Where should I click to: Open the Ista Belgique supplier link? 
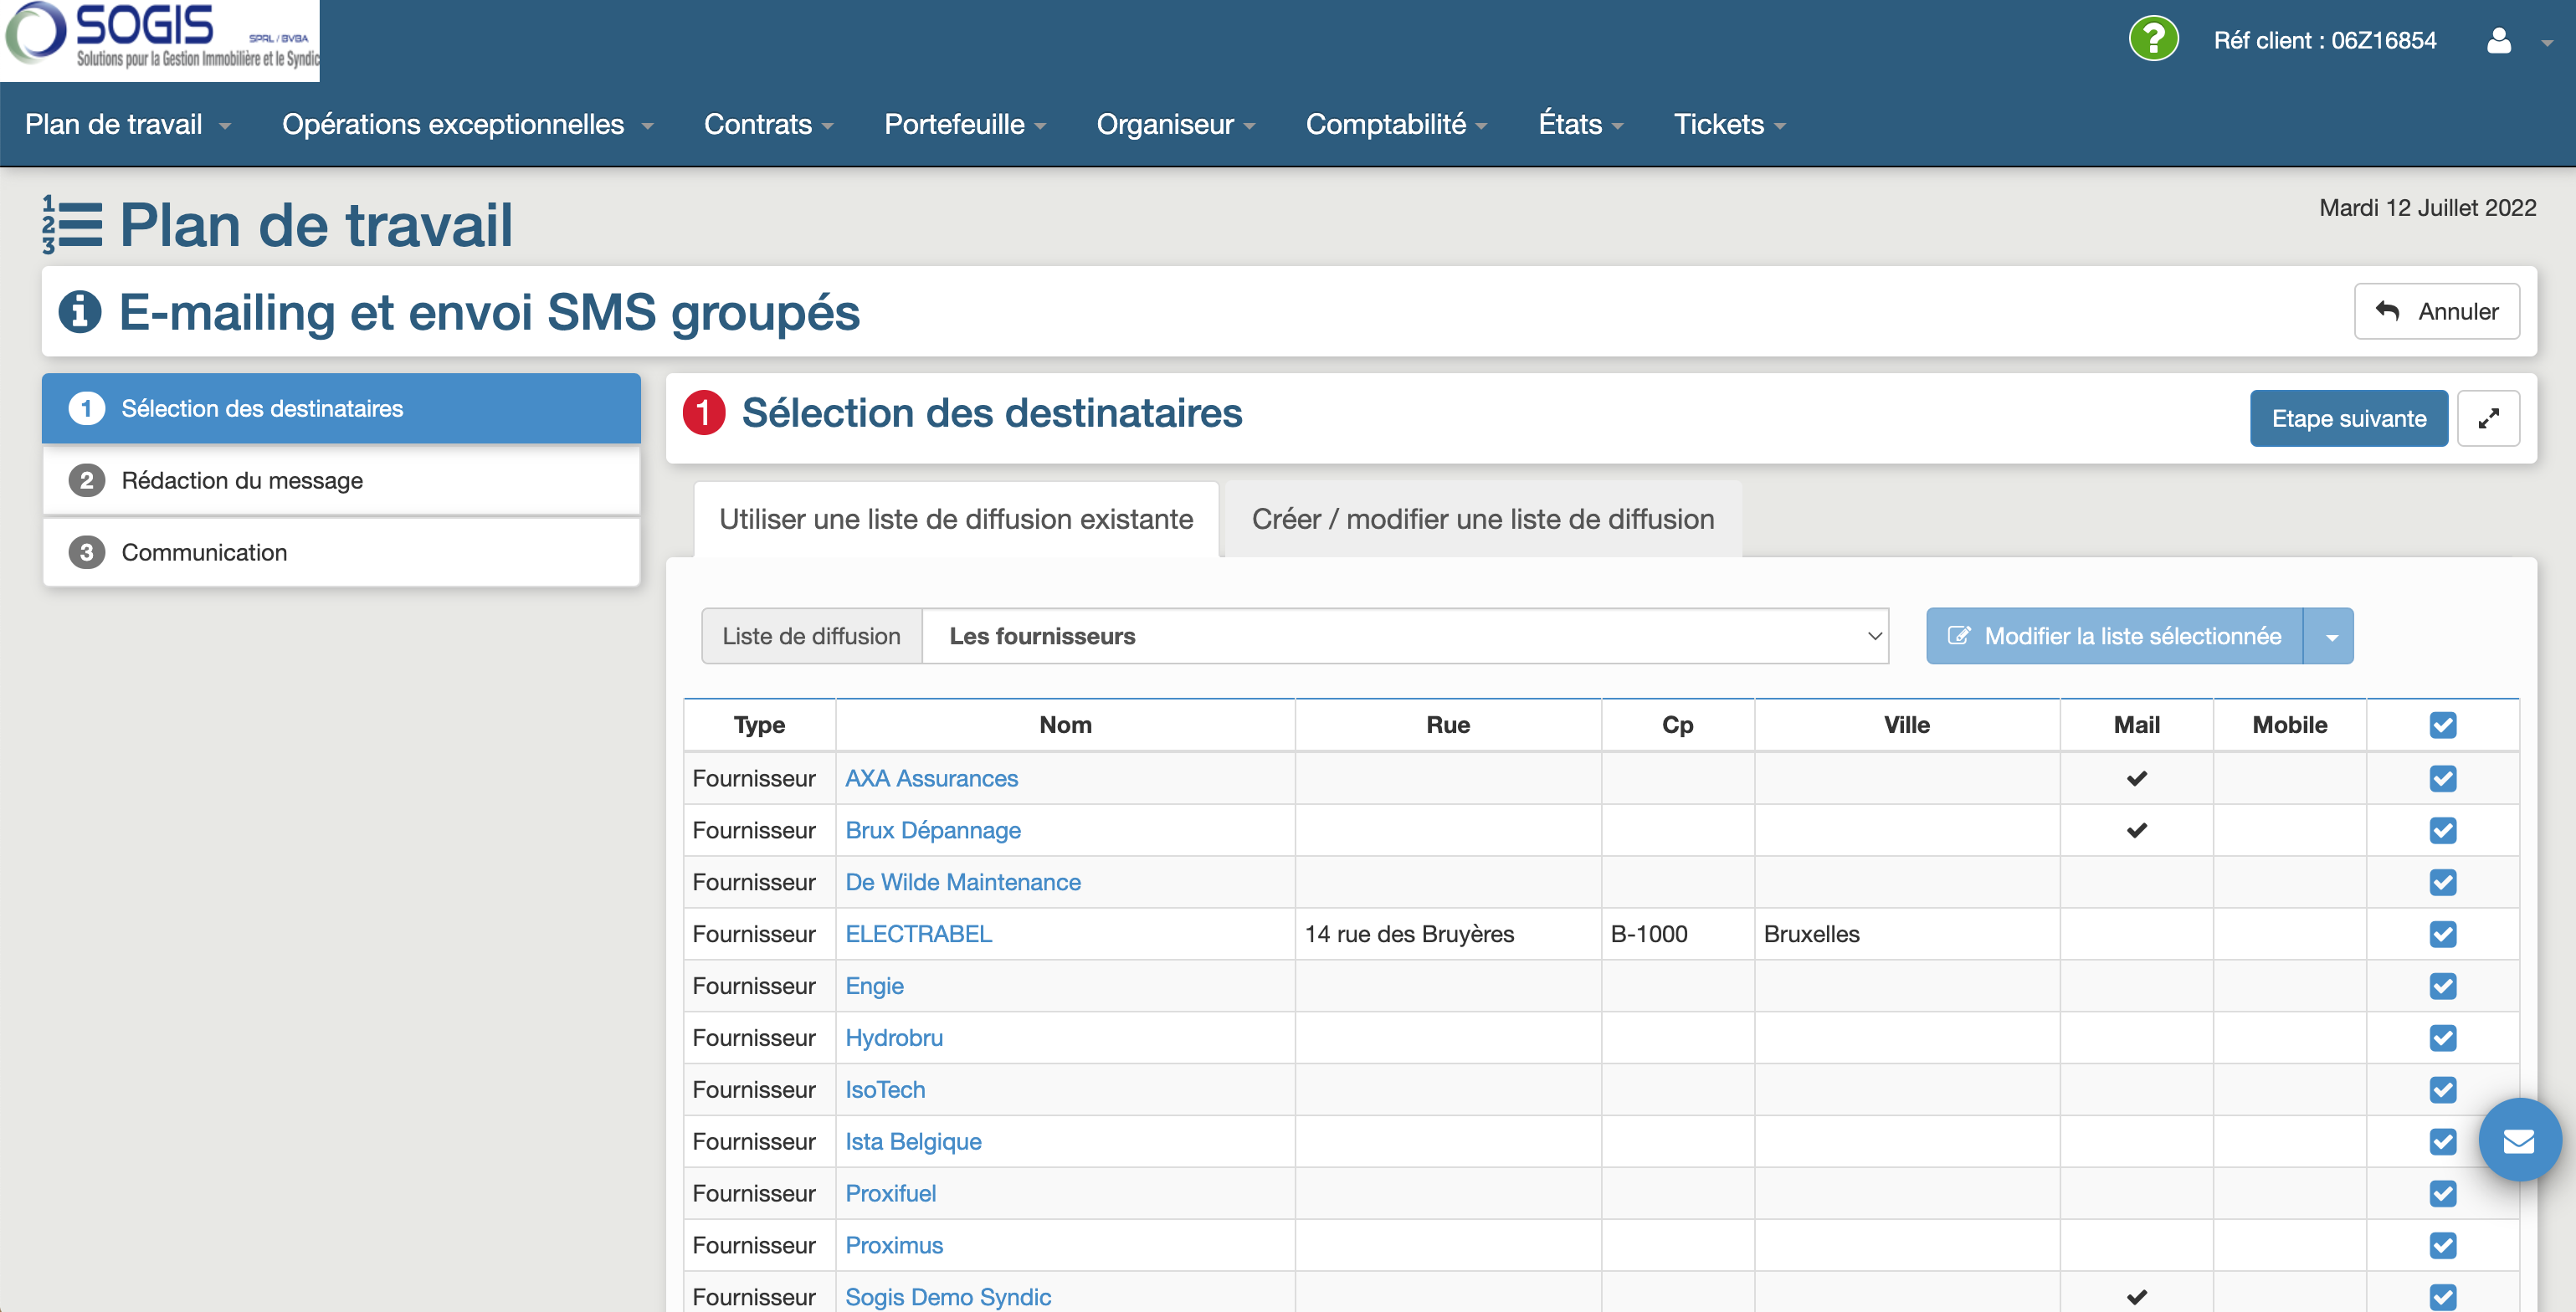[x=913, y=1141]
